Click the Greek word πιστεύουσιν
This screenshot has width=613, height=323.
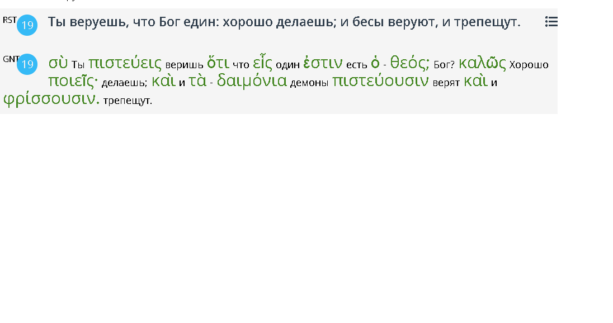pos(380,81)
